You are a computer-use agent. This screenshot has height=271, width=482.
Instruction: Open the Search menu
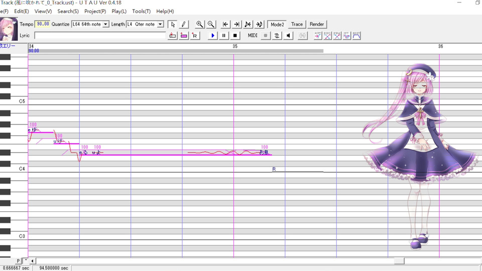coord(68,12)
